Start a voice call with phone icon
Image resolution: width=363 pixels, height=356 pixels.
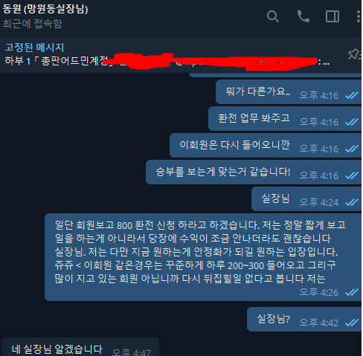coord(303,16)
